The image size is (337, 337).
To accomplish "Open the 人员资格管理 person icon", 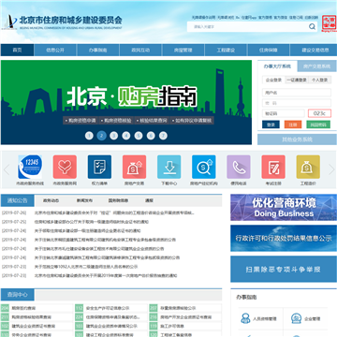I will pyautogui.click(x=245, y=318).
